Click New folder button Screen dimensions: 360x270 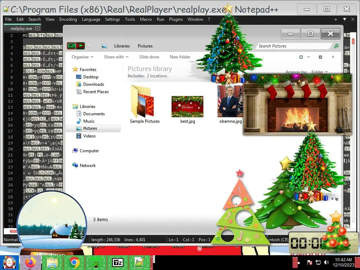coord(180,57)
